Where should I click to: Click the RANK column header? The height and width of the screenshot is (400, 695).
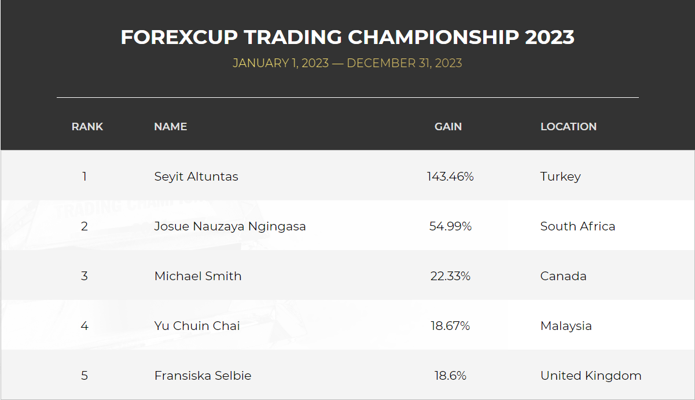87,126
